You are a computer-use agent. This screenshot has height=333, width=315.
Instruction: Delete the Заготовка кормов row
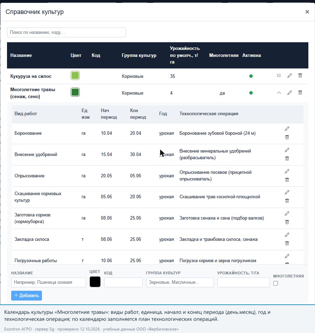pyautogui.click(x=287, y=222)
